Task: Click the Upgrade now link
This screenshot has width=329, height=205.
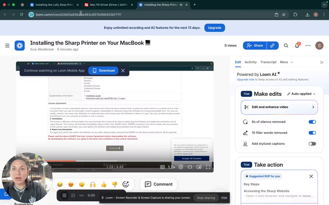Action: [x=245, y=79]
